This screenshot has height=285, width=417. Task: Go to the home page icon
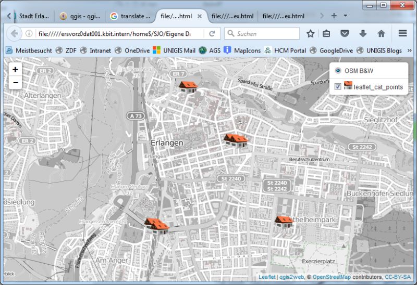pyautogui.click(x=381, y=34)
